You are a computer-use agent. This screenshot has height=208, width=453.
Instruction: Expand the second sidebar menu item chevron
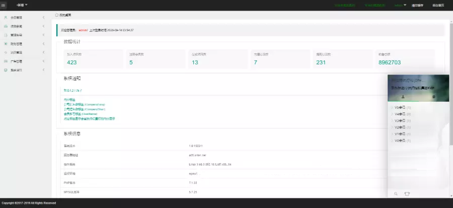(44, 26)
